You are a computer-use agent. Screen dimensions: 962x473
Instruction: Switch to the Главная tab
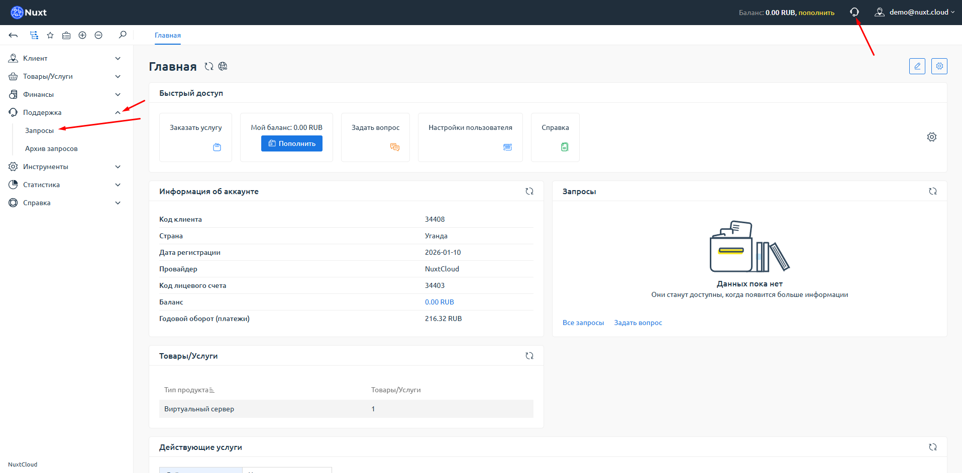point(168,35)
